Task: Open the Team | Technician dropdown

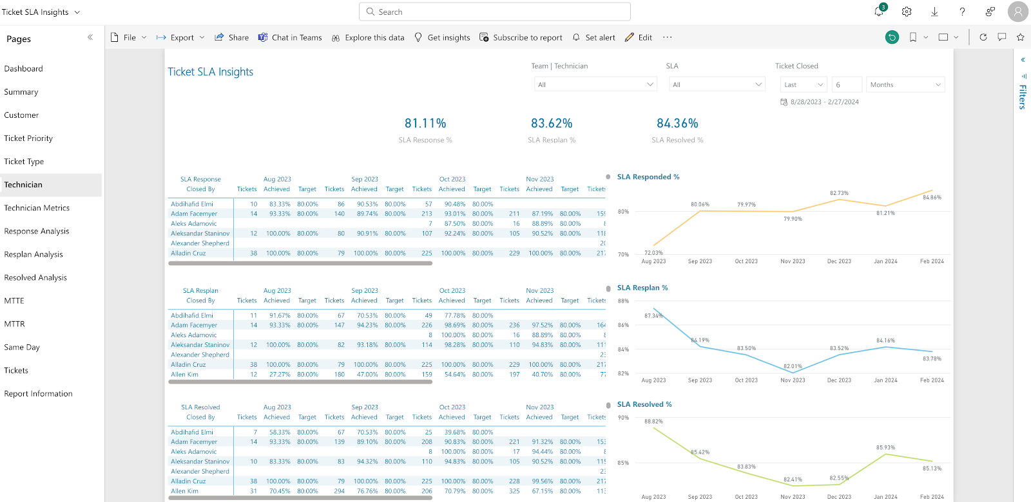Action: pos(595,84)
